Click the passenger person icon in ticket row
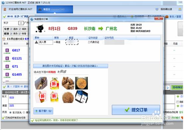This screenshot has width=184, height=130. [x=37, y=42]
